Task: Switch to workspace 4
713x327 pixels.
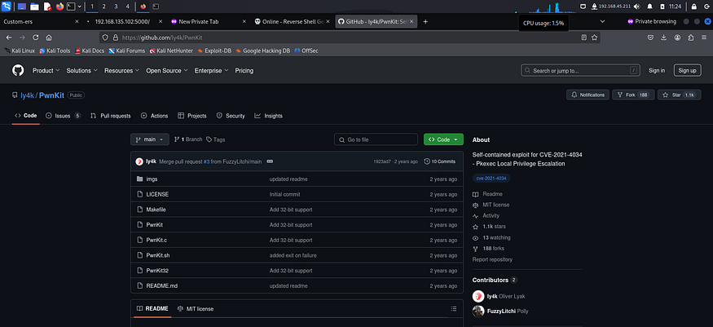Action: pyautogui.click(x=127, y=7)
